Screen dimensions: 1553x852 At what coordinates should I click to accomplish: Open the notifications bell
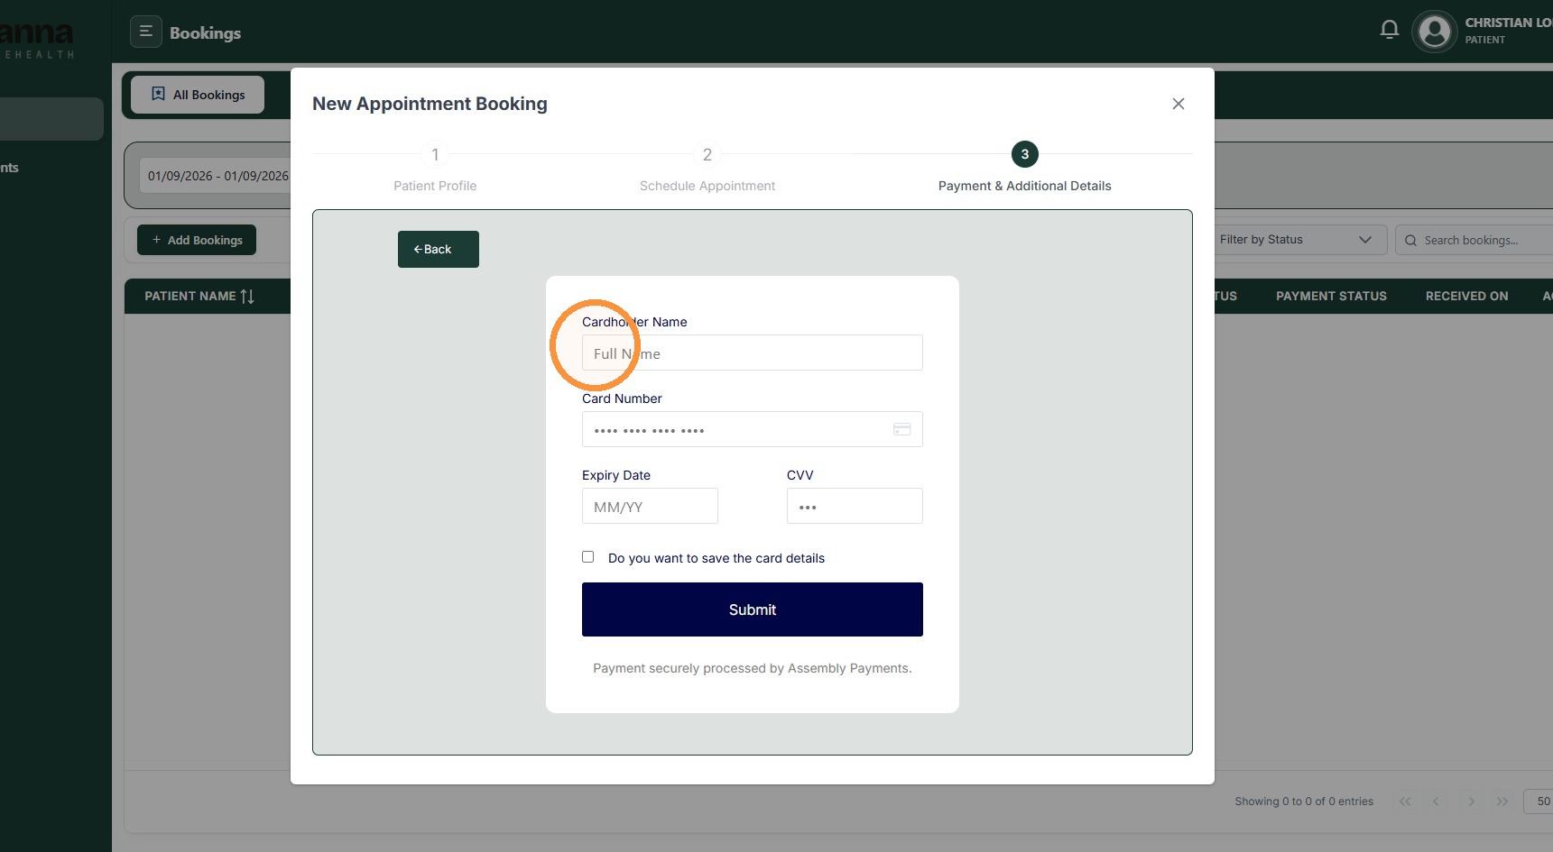click(1390, 30)
